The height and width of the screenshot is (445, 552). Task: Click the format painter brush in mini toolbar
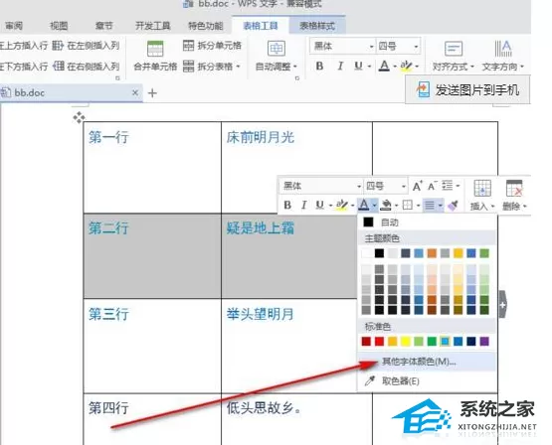pos(454,206)
